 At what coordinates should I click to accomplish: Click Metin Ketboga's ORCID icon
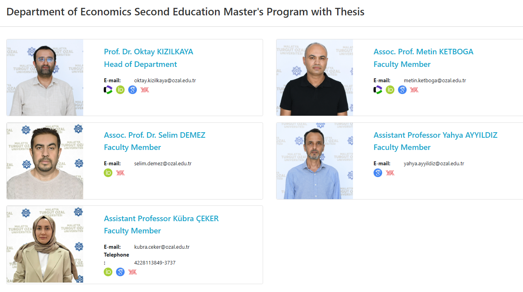pos(390,90)
